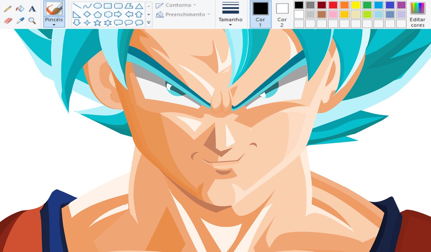This screenshot has height=252, width=431.
Task: Pick the straight Line shape
Action: [77, 6]
